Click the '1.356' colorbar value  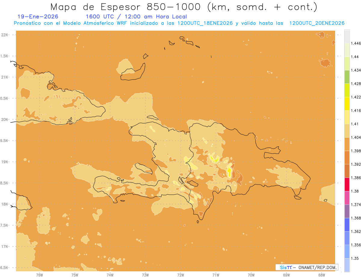coord(356,245)
